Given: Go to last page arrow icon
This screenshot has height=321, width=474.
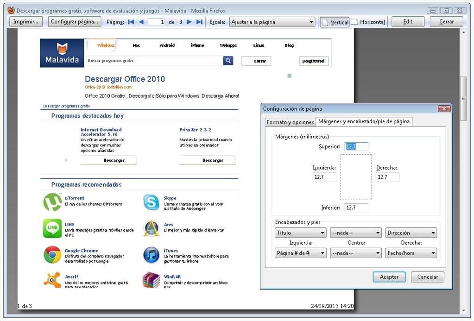Looking at the screenshot, I should tap(199, 22).
